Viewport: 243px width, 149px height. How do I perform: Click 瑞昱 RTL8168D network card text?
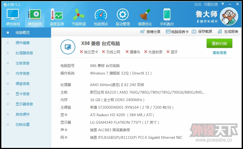pyautogui.click(x=136, y=137)
